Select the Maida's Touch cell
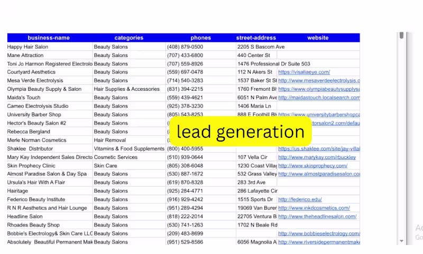The width and height of the screenshot is (423, 254). coord(50,98)
